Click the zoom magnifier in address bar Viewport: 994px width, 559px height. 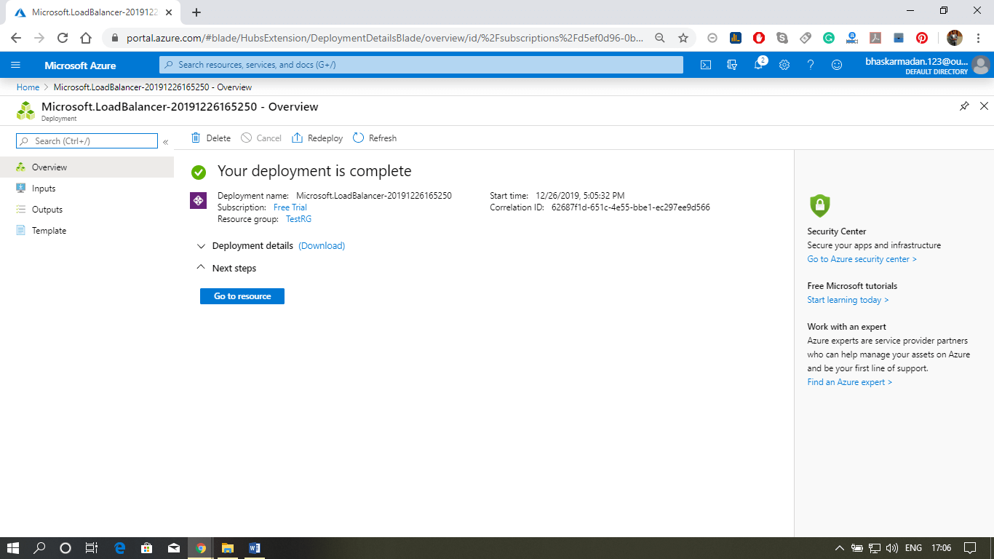click(659, 38)
